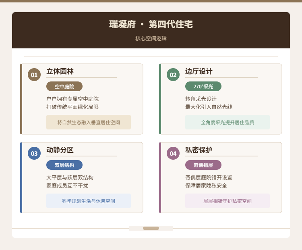Image resolution: width=302 pixels, height=250 pixels.
Task: Click the 边厅设计 card heading
Action: pyautogui.click(x=199, y=71)
